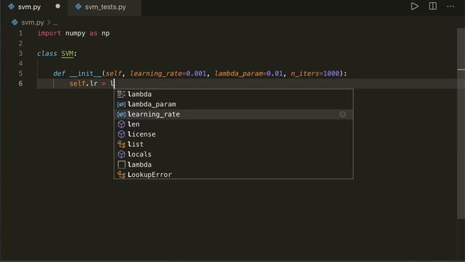
Task: Click the variable icon beside learning_rate
Action: pyautogui.click(x=121, y=114)
